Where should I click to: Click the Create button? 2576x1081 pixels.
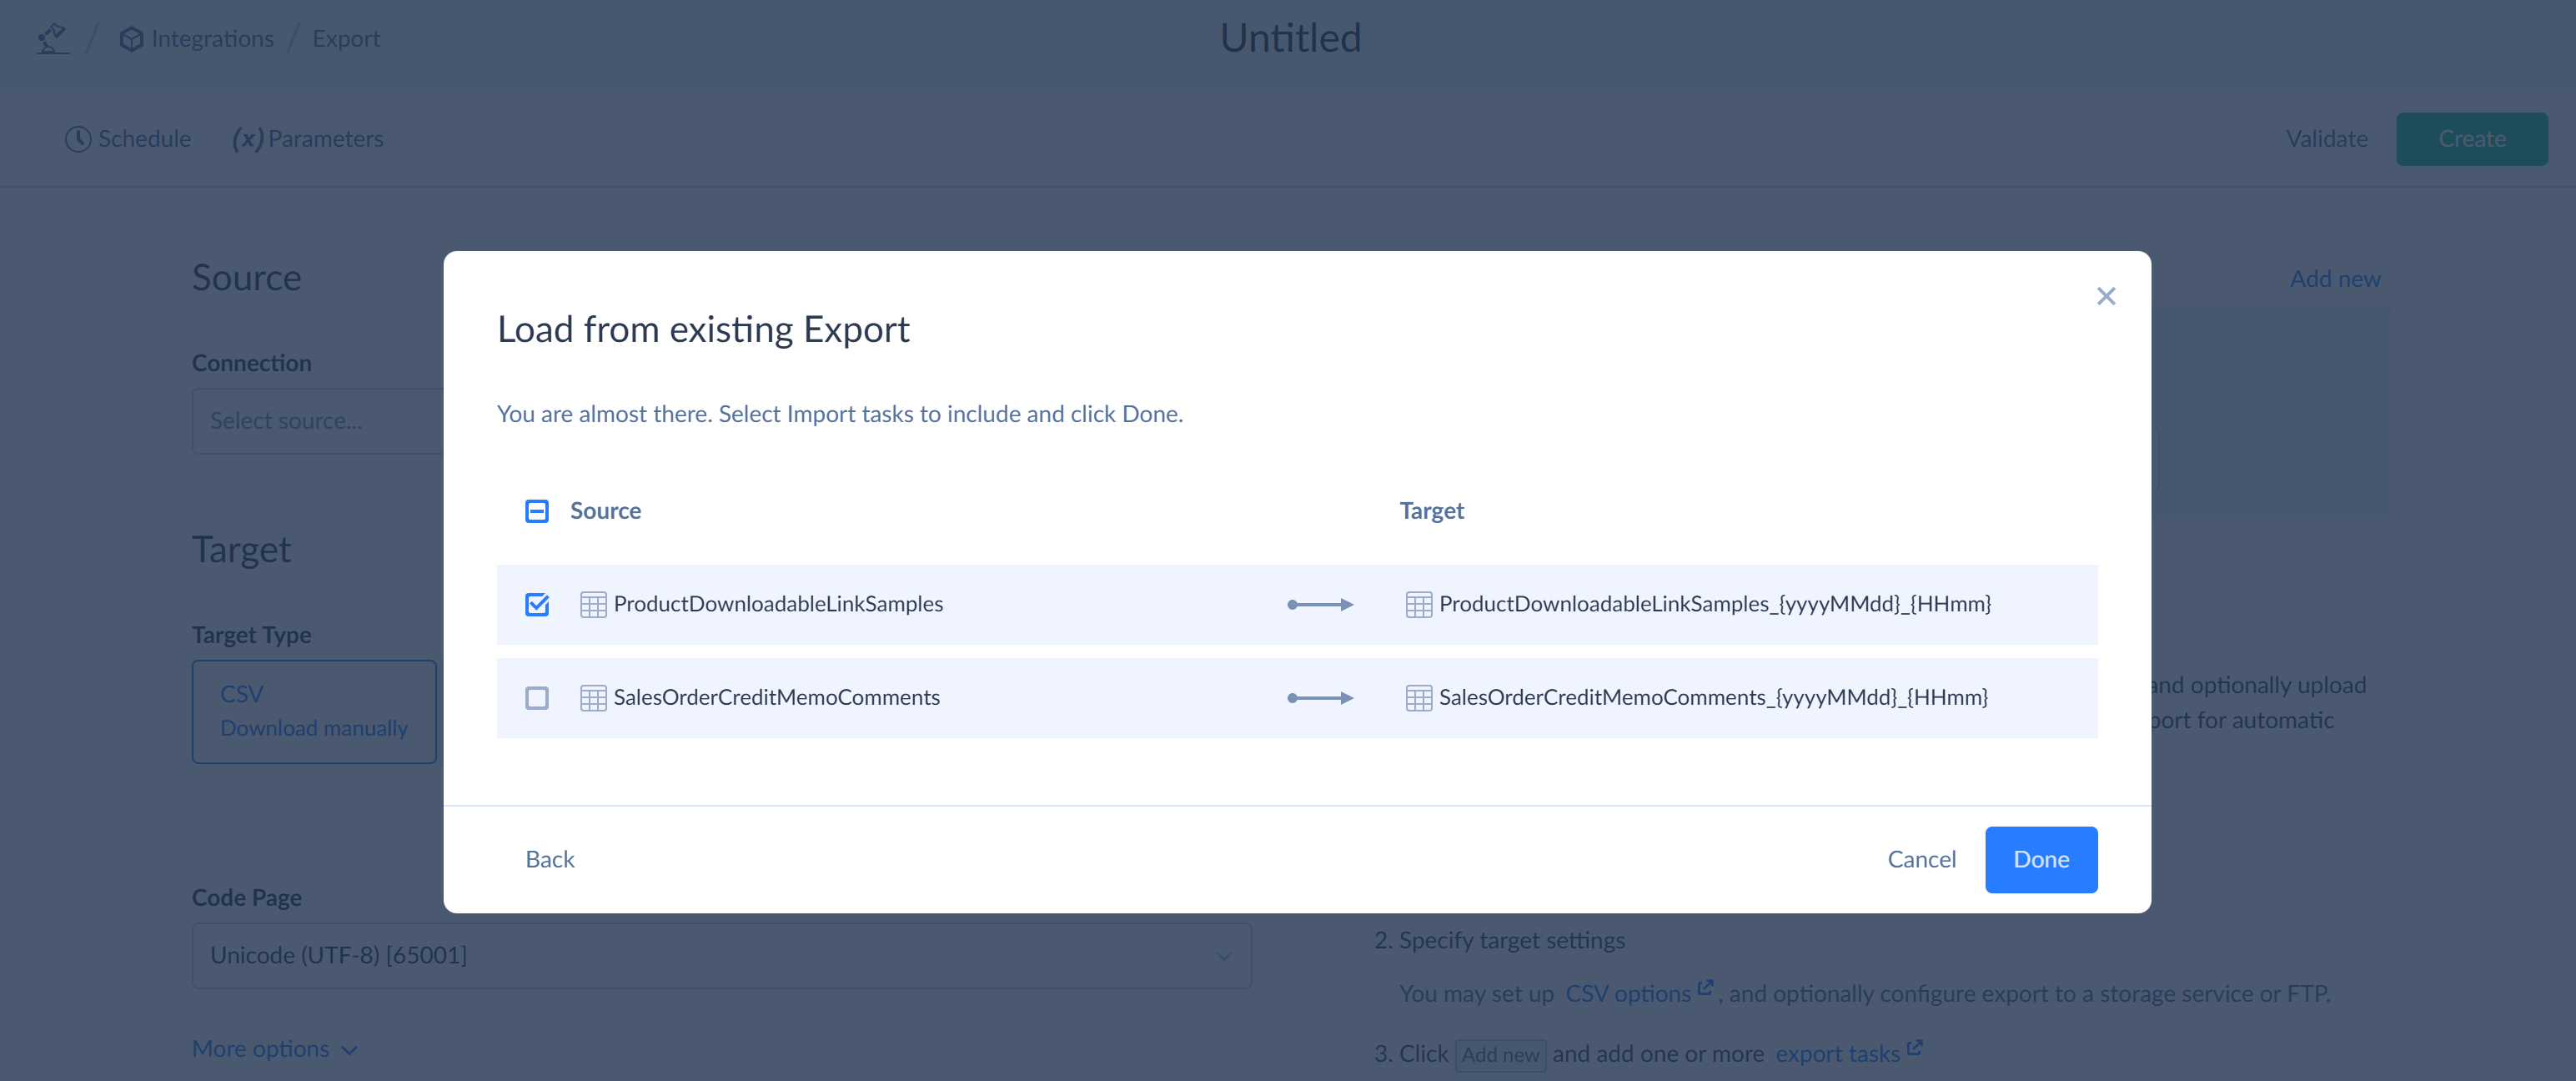tap(2471, 139)
